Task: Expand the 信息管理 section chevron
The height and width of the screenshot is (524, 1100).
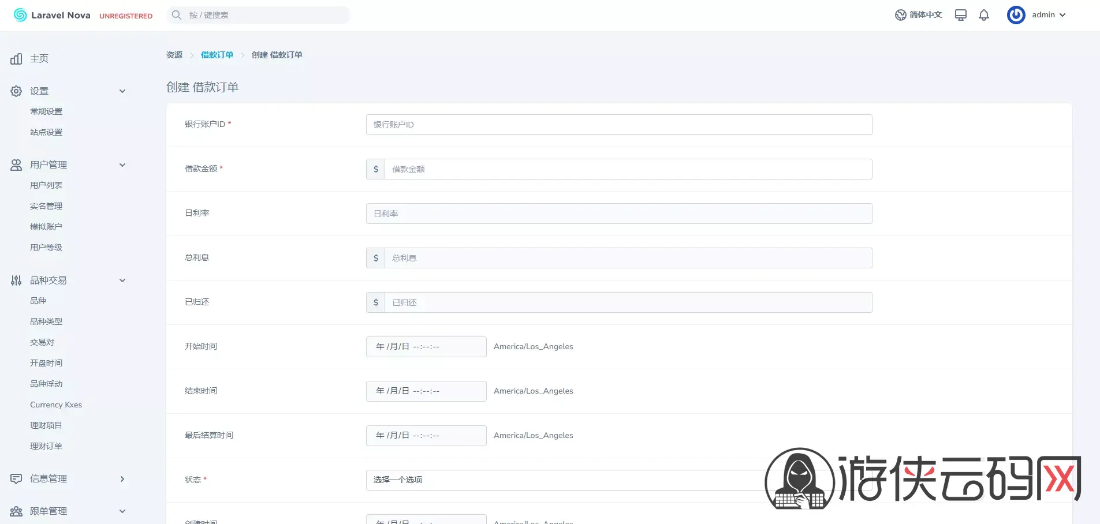Action: 122,479
